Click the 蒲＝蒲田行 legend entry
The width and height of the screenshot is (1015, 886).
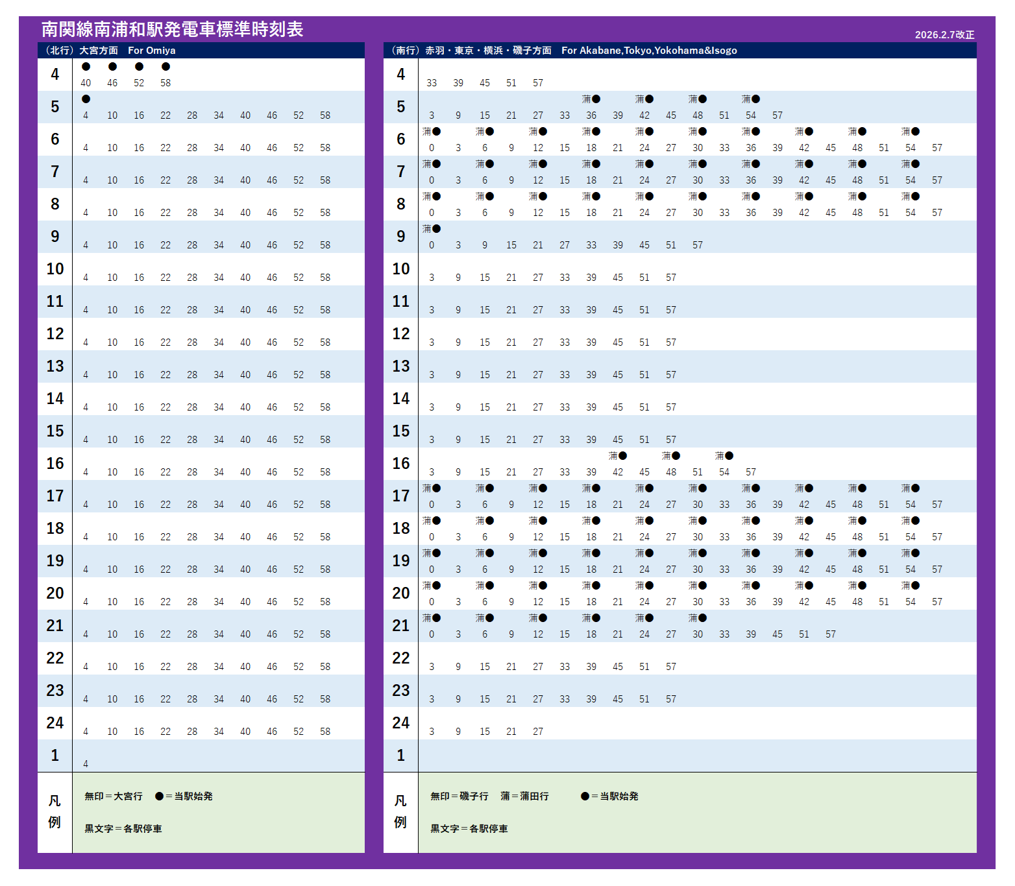[524, 796]
